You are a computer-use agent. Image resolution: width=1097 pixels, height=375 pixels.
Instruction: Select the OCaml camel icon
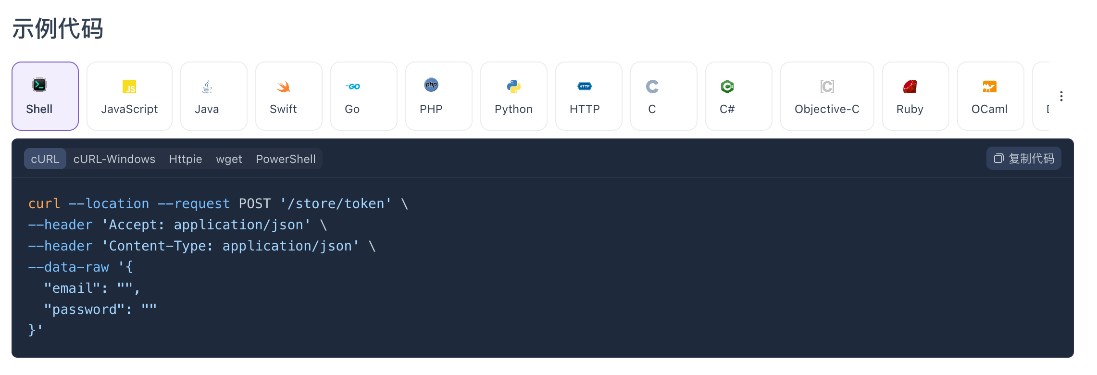989,87
